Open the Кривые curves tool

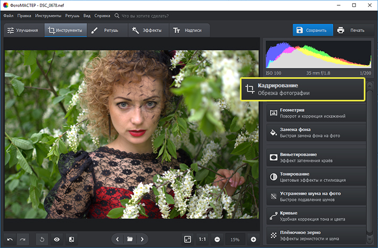[316, 216]
